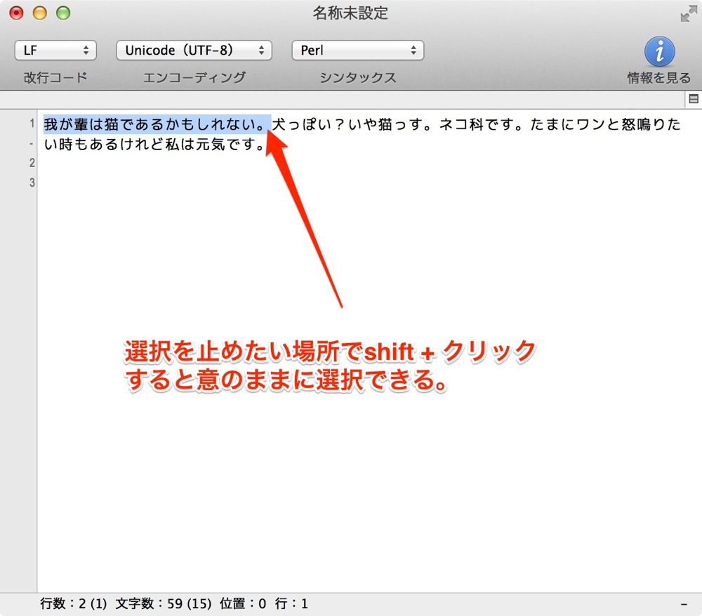Viewport: 702px width, 616px height.
Task: Click the window title 名称未設定
Action: [350, 13]
